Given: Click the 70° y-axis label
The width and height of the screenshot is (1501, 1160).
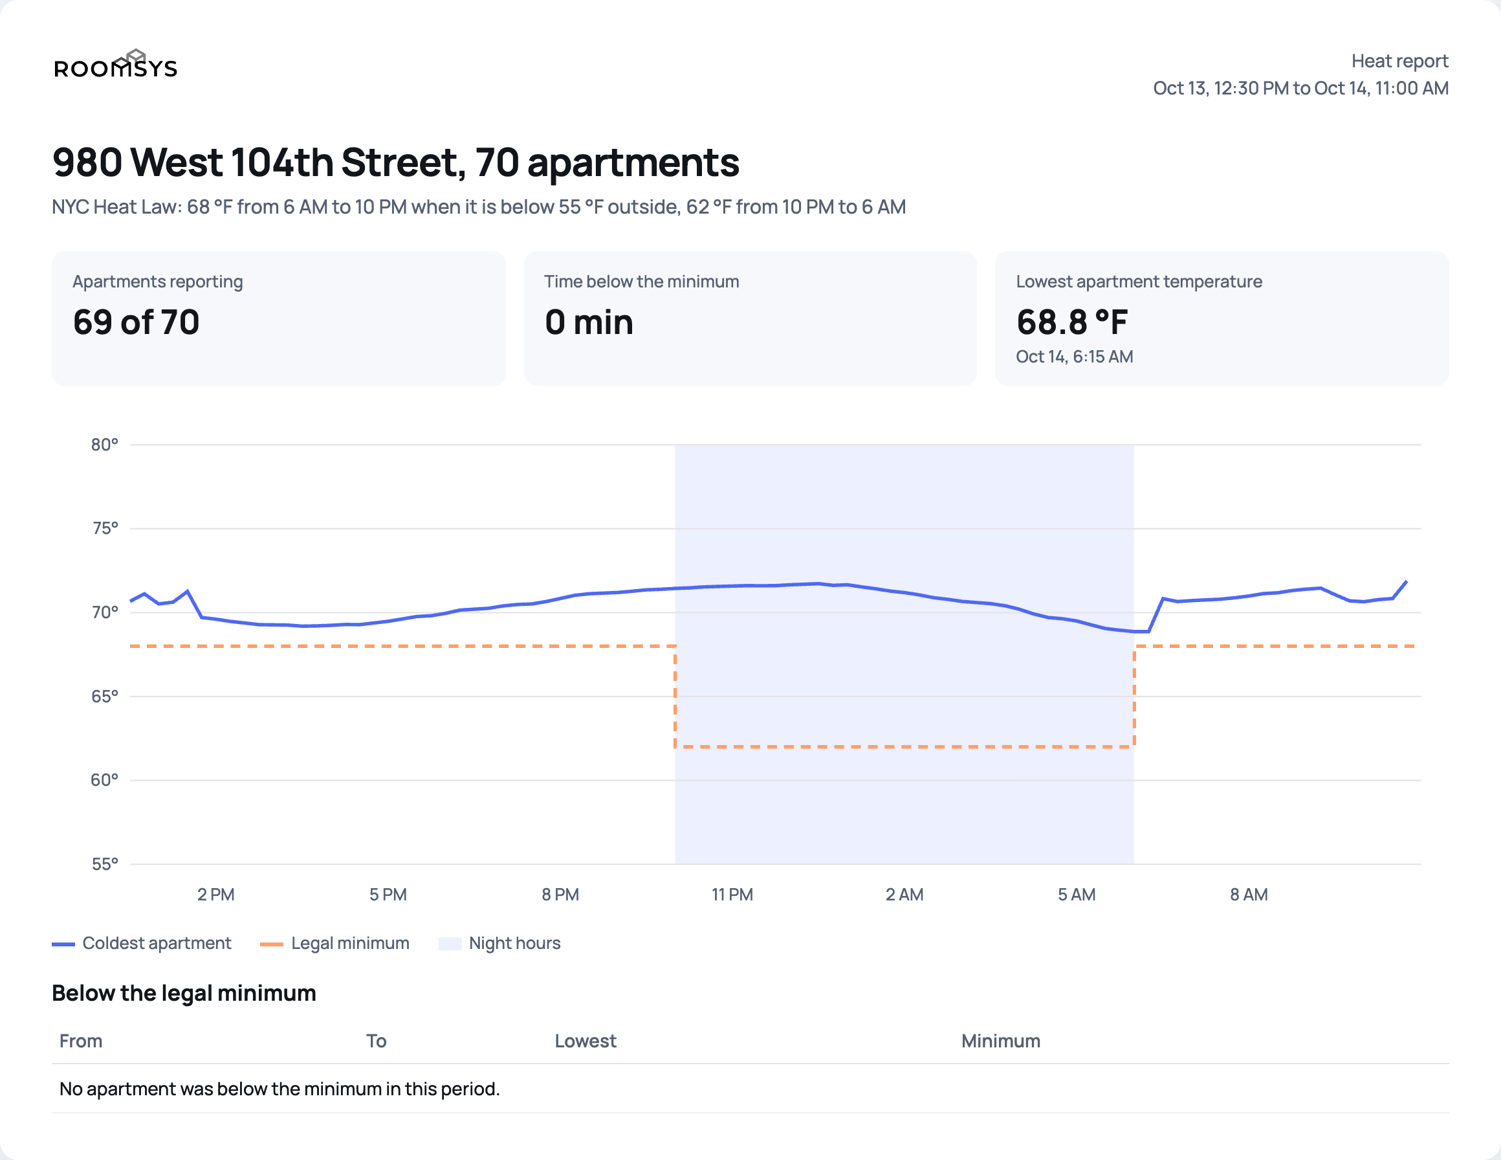Looking at the screenshot, I should [x=104, y=612].
